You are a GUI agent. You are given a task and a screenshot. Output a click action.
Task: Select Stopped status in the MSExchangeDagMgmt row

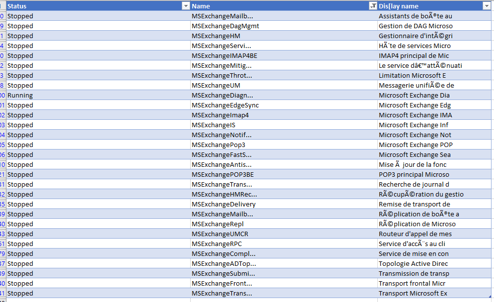98,26
